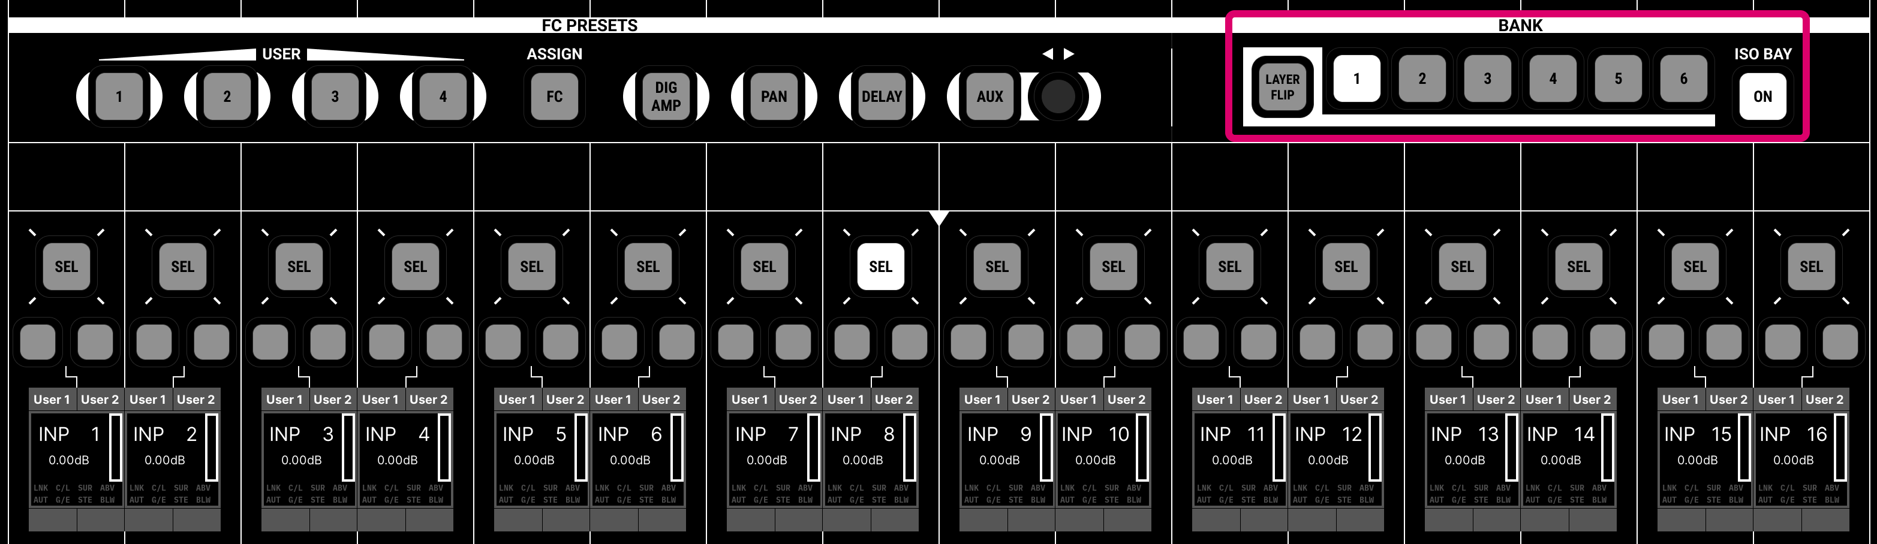The height and width of the screenshot is (544, 1877).
Task: Open User 2 tab on INP 16
Action: coord(1825,399)
